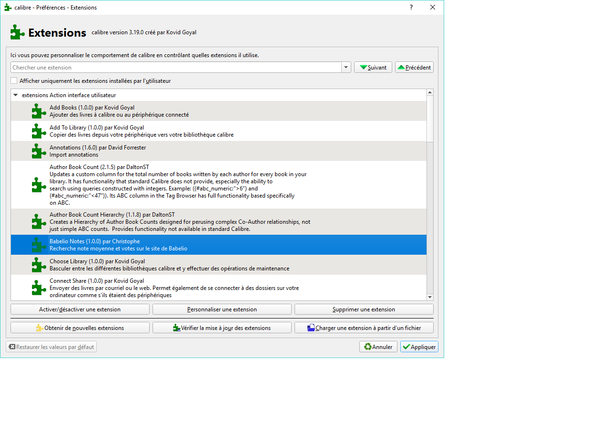Select 'Annotations (1.6.0) par David Forrester'
Viewport: 610px width, 438px height.
tap(219, 151)
